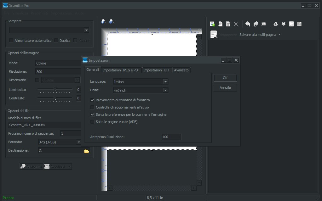Check the Manuale checkbox
The image size is (322, 201).
pyautogui.click(x=75, y=40)
